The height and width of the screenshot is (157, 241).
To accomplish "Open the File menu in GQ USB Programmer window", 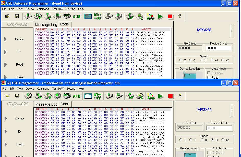I will pyautogui.click(x=4, y=89).
